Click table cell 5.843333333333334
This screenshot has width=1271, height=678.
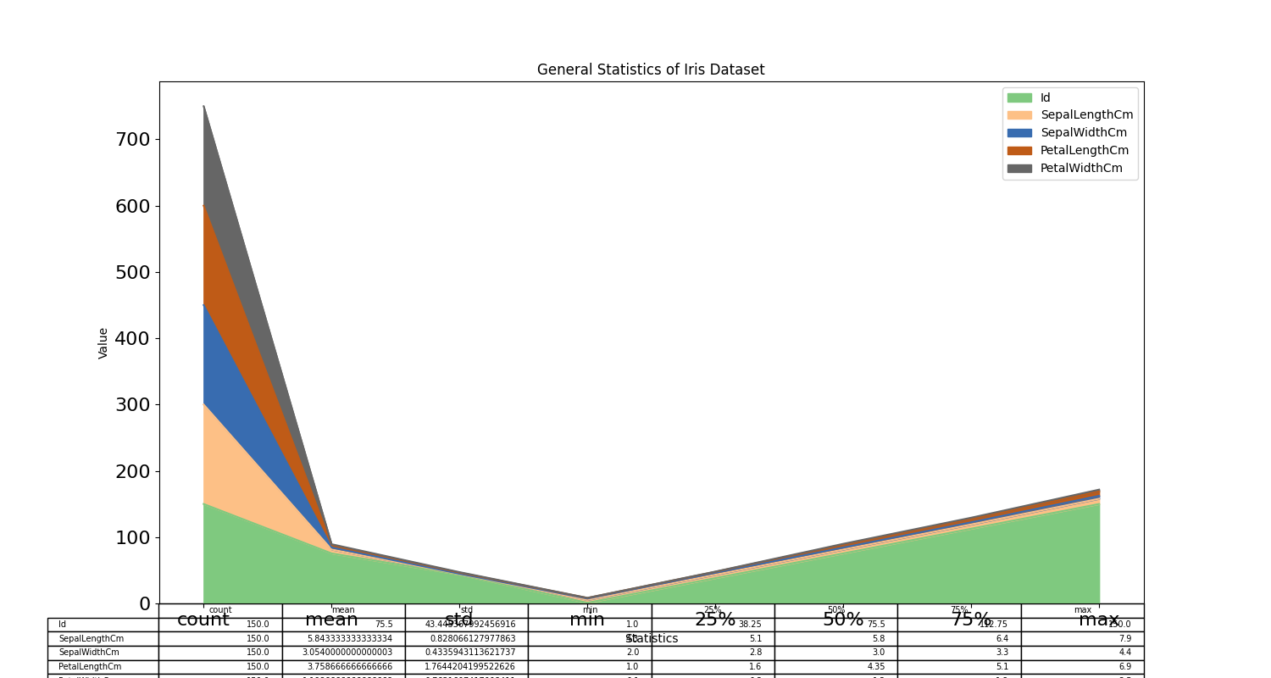click(x=343, y=639)
